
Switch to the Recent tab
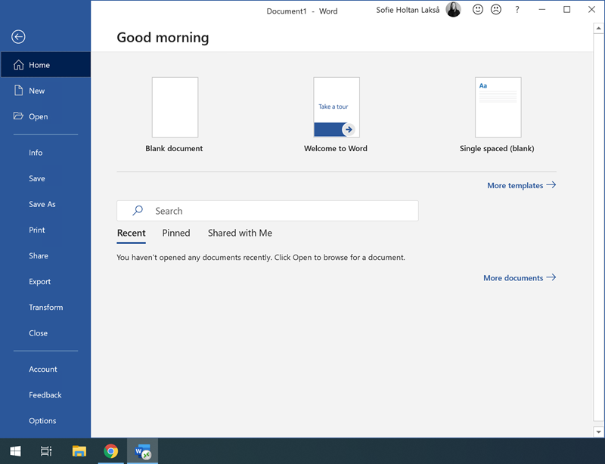coord(131,234)
